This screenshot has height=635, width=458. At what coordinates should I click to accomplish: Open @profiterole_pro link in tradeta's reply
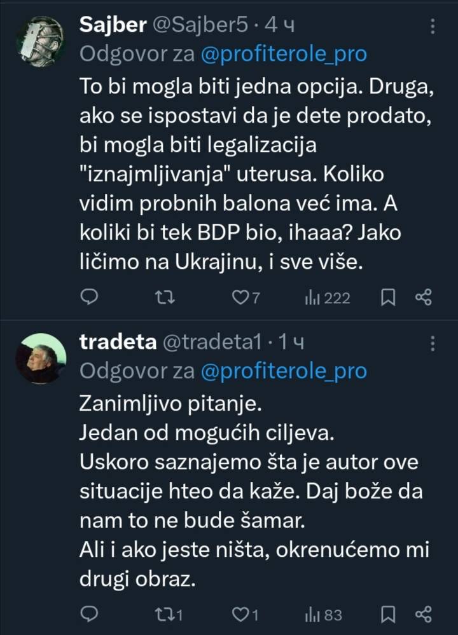pos(283,371)
